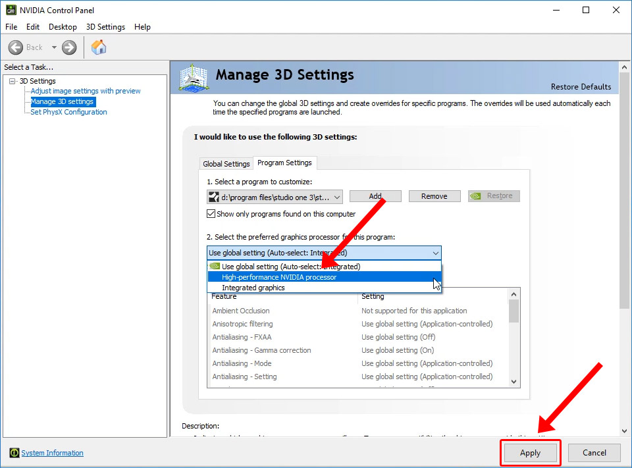Click 'Not supported for this application' value
The image size is (632, 468).
point(414,311)
